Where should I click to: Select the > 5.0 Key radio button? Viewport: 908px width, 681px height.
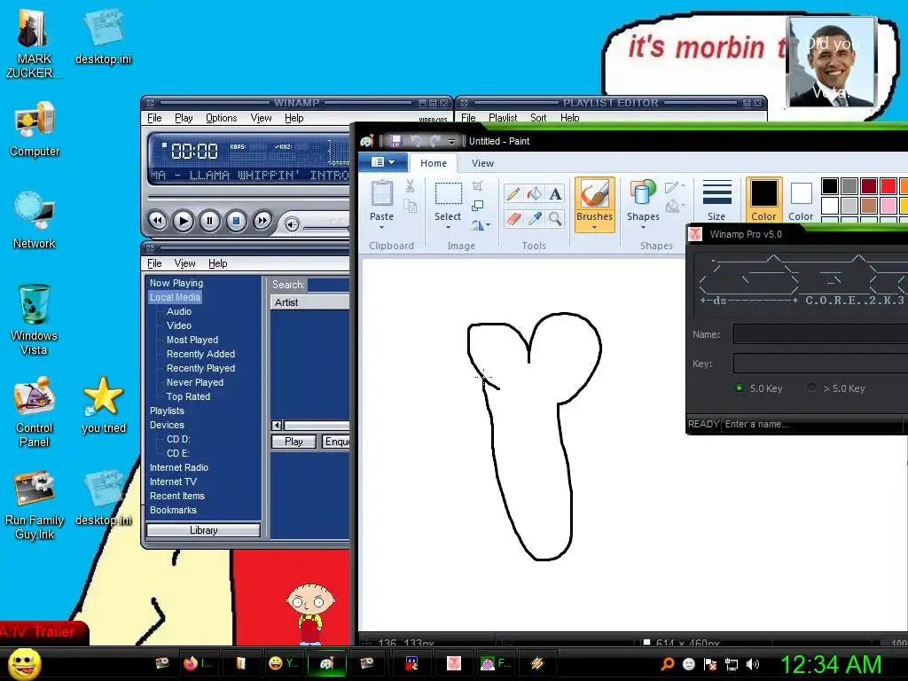point(812,388)
